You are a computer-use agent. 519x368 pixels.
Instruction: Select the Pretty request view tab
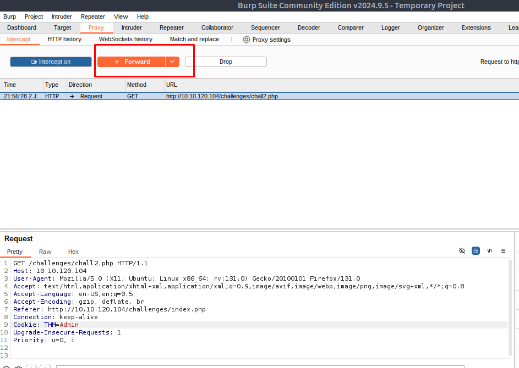15,252
